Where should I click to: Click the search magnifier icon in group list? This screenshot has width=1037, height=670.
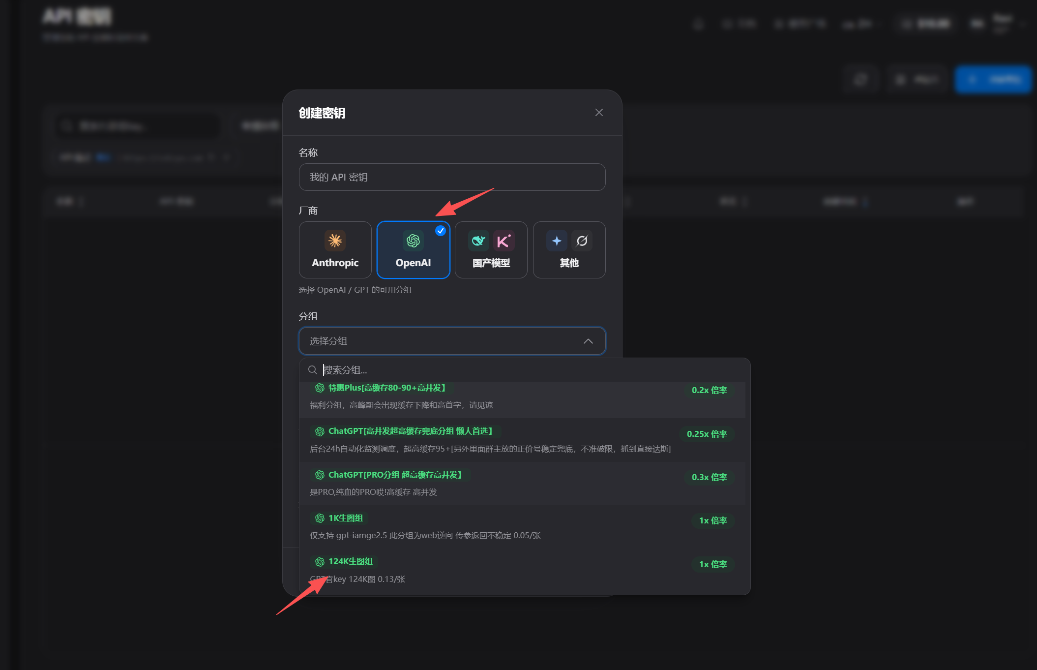point(312,370)
